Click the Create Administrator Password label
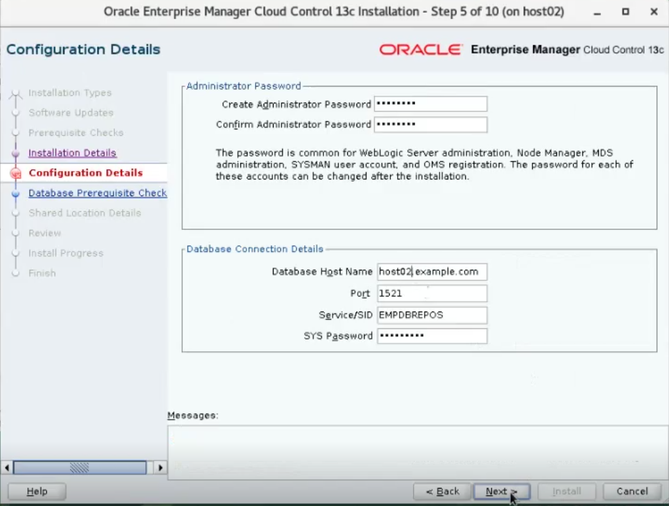 pos(297,104)
